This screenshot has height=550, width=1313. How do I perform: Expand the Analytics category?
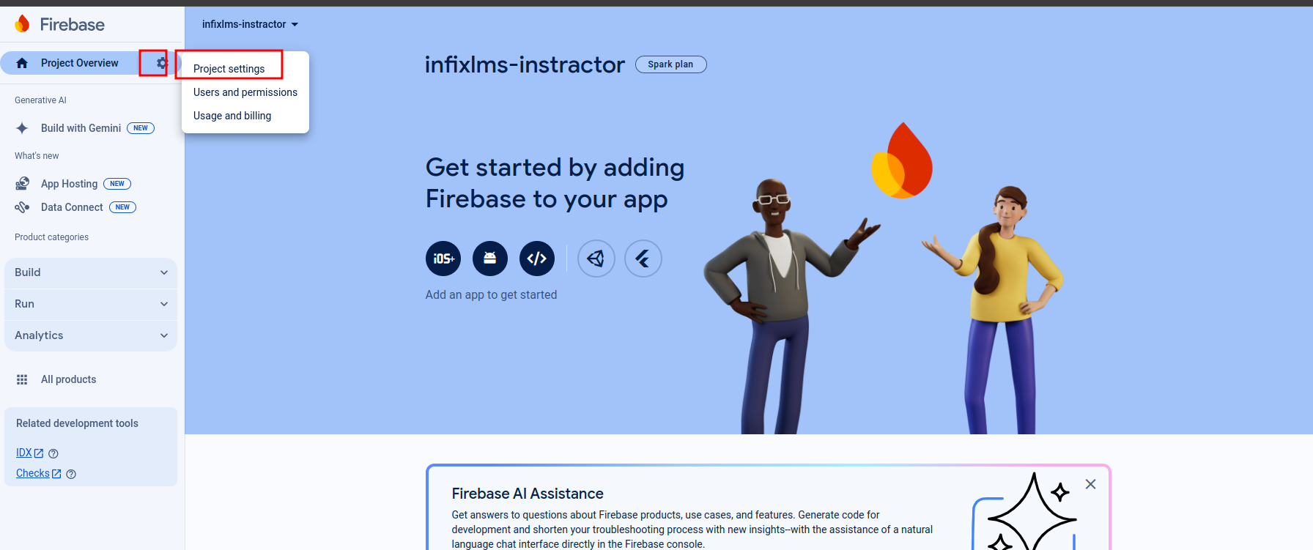point(91,335)
